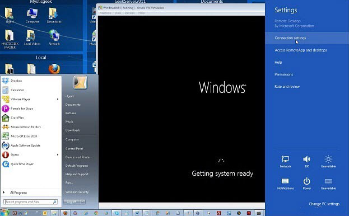Viewport: 349px width, 216px height.
Task: Open Control Panel in Start menu
Action: click(74, 148)
